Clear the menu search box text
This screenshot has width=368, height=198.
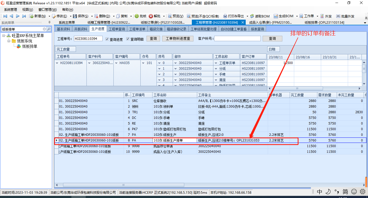point(44,29)
